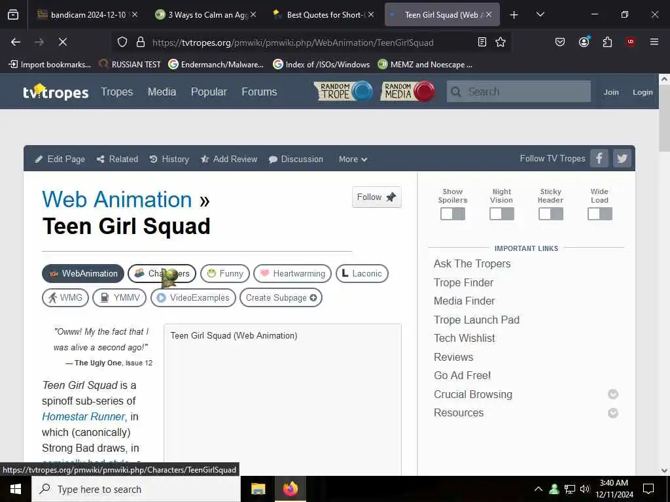Viewport: 670px width, 502px height.
Task: Click the volume speaker tray icon
Action: (x=585, y=489)
